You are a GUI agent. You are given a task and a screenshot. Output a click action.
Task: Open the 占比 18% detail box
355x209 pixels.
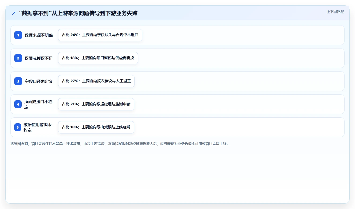(x=98, y=58)
